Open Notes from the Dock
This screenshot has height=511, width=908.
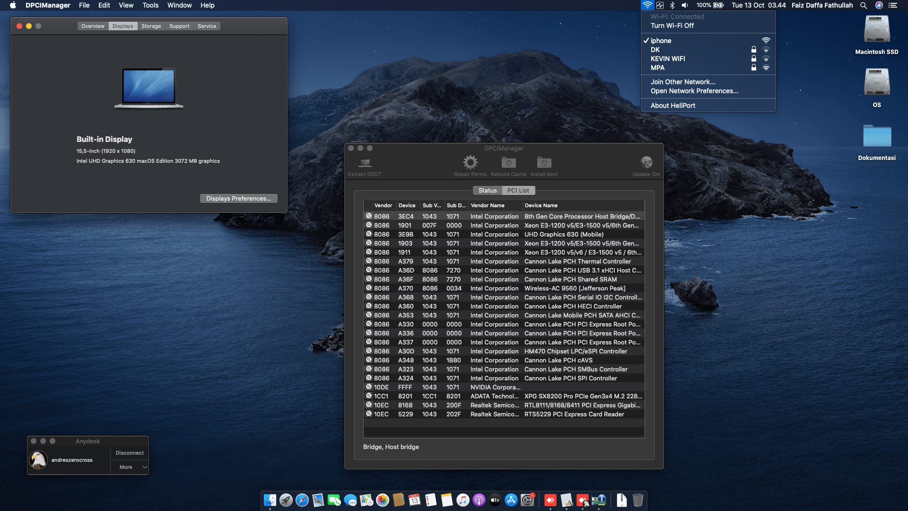pos(447,500)
